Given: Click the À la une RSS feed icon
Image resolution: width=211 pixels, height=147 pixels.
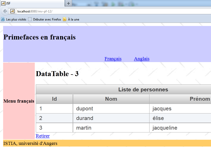Looking at the screenshot, I should click(x=65, y=19).
